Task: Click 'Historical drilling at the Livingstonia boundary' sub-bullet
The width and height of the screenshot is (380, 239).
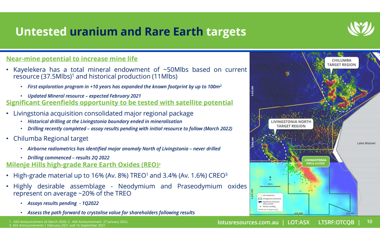Action: 105,121
